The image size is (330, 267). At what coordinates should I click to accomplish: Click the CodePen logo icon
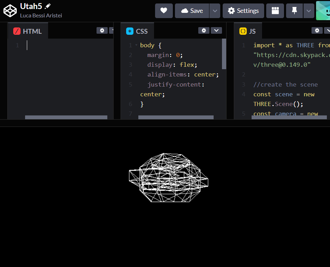click(10, 11)
